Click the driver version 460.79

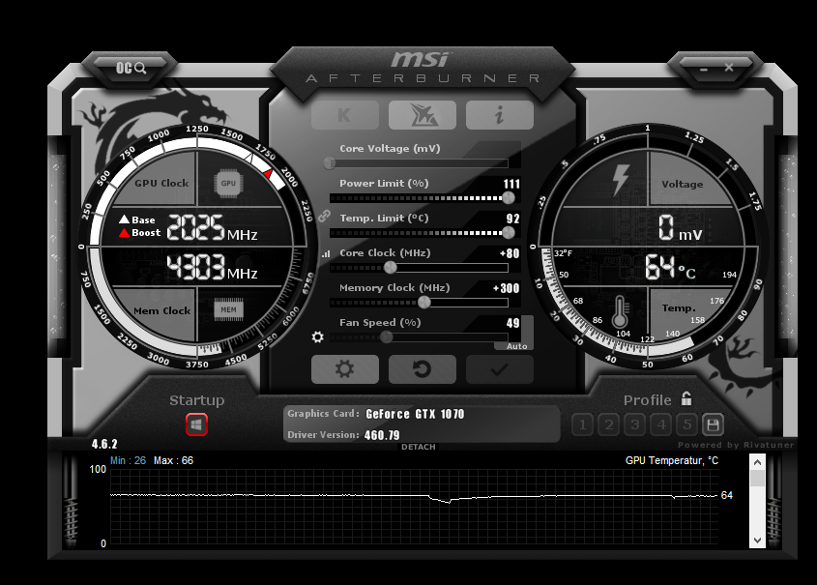tap(382, 435)
